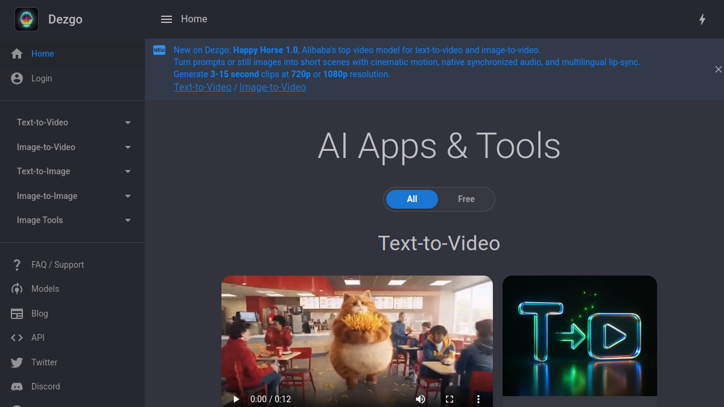
Task: Mute the cat video audio
Action: point(421,399)
